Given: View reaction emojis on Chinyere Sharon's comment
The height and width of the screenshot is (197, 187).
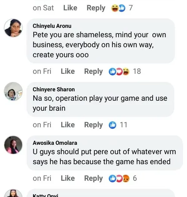Looking at the screenshot, I should click(x=113, y=125).
